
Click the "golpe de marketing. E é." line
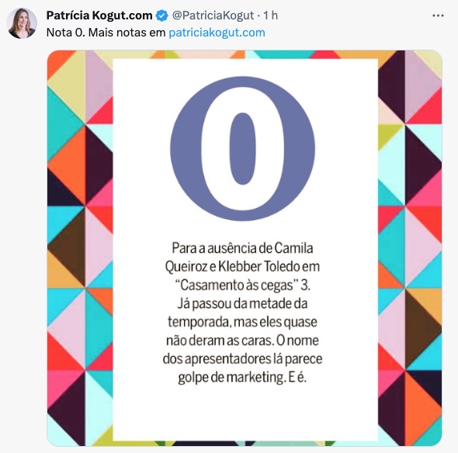[242, 378]
